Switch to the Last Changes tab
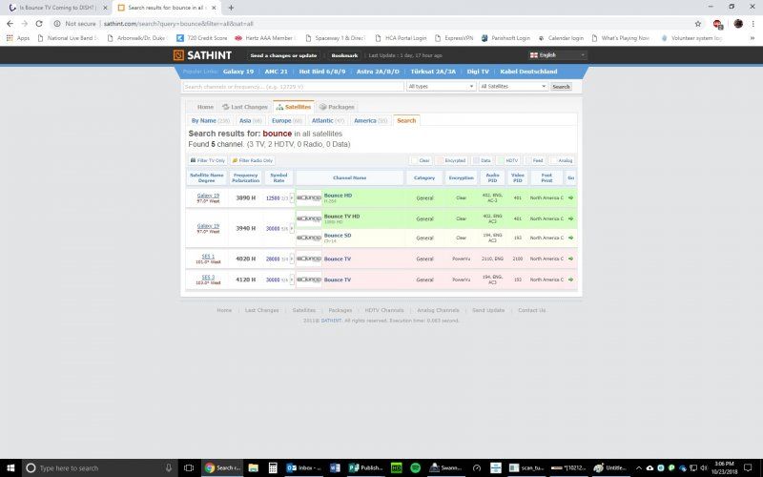The width and height of the screenshot is (763, 477). [x=245, y=107]
